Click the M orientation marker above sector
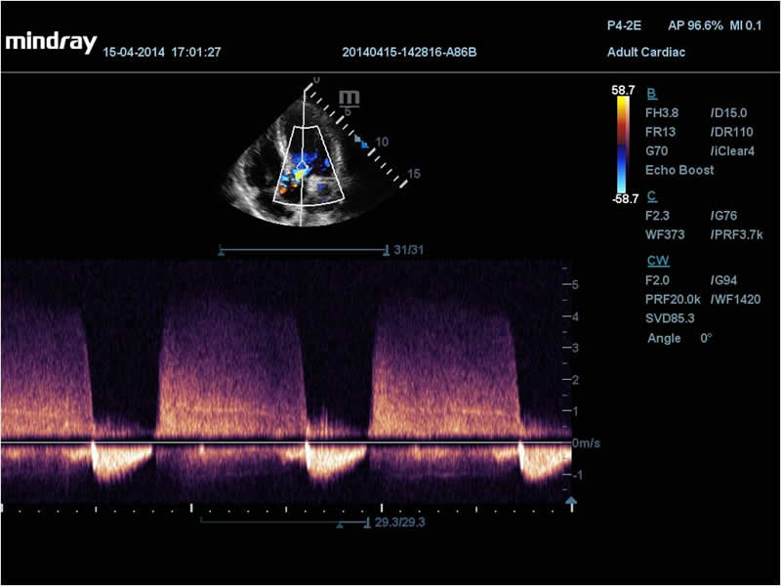 [x=349, y=98]
